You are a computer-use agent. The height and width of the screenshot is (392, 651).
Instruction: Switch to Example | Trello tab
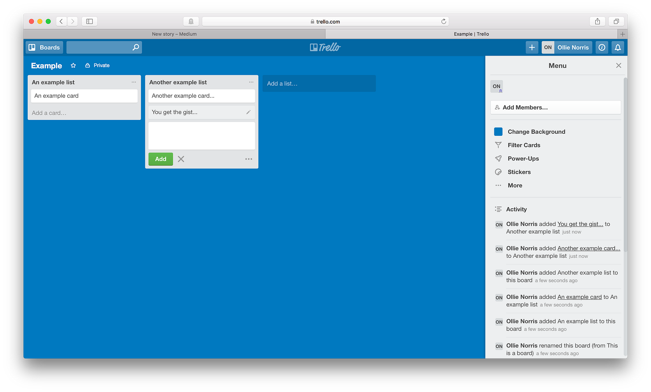click(471, 34)
